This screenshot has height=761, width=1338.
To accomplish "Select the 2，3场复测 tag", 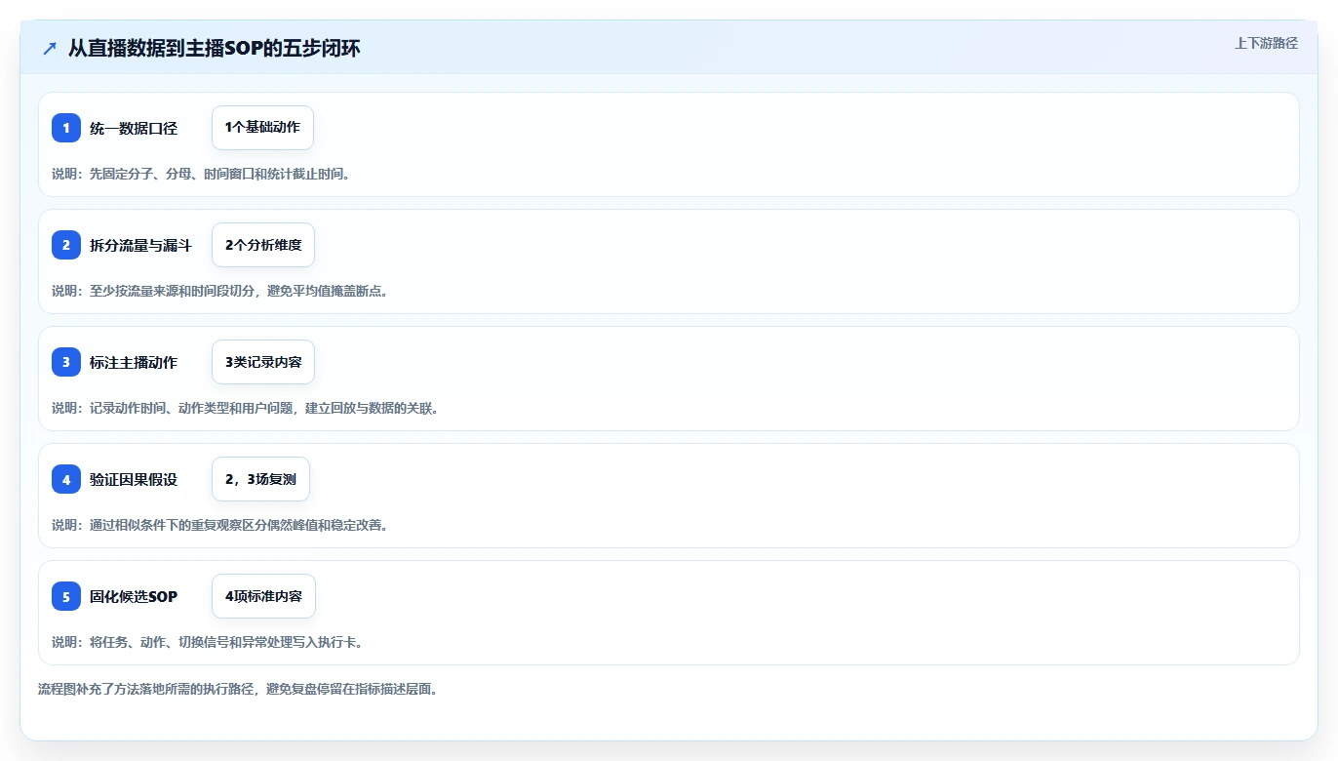I will tap(260, 479).
